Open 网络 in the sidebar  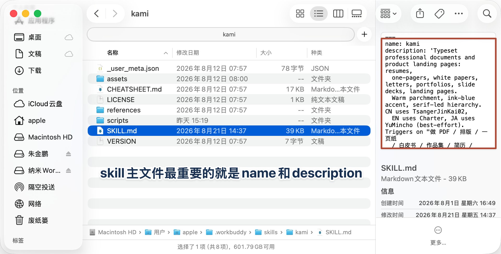[x=35, y=204]
